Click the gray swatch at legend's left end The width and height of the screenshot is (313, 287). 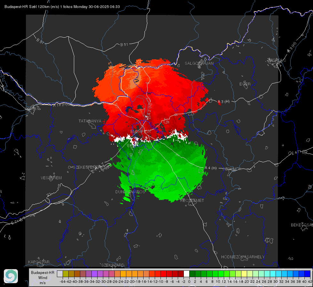tap(60, 274)
